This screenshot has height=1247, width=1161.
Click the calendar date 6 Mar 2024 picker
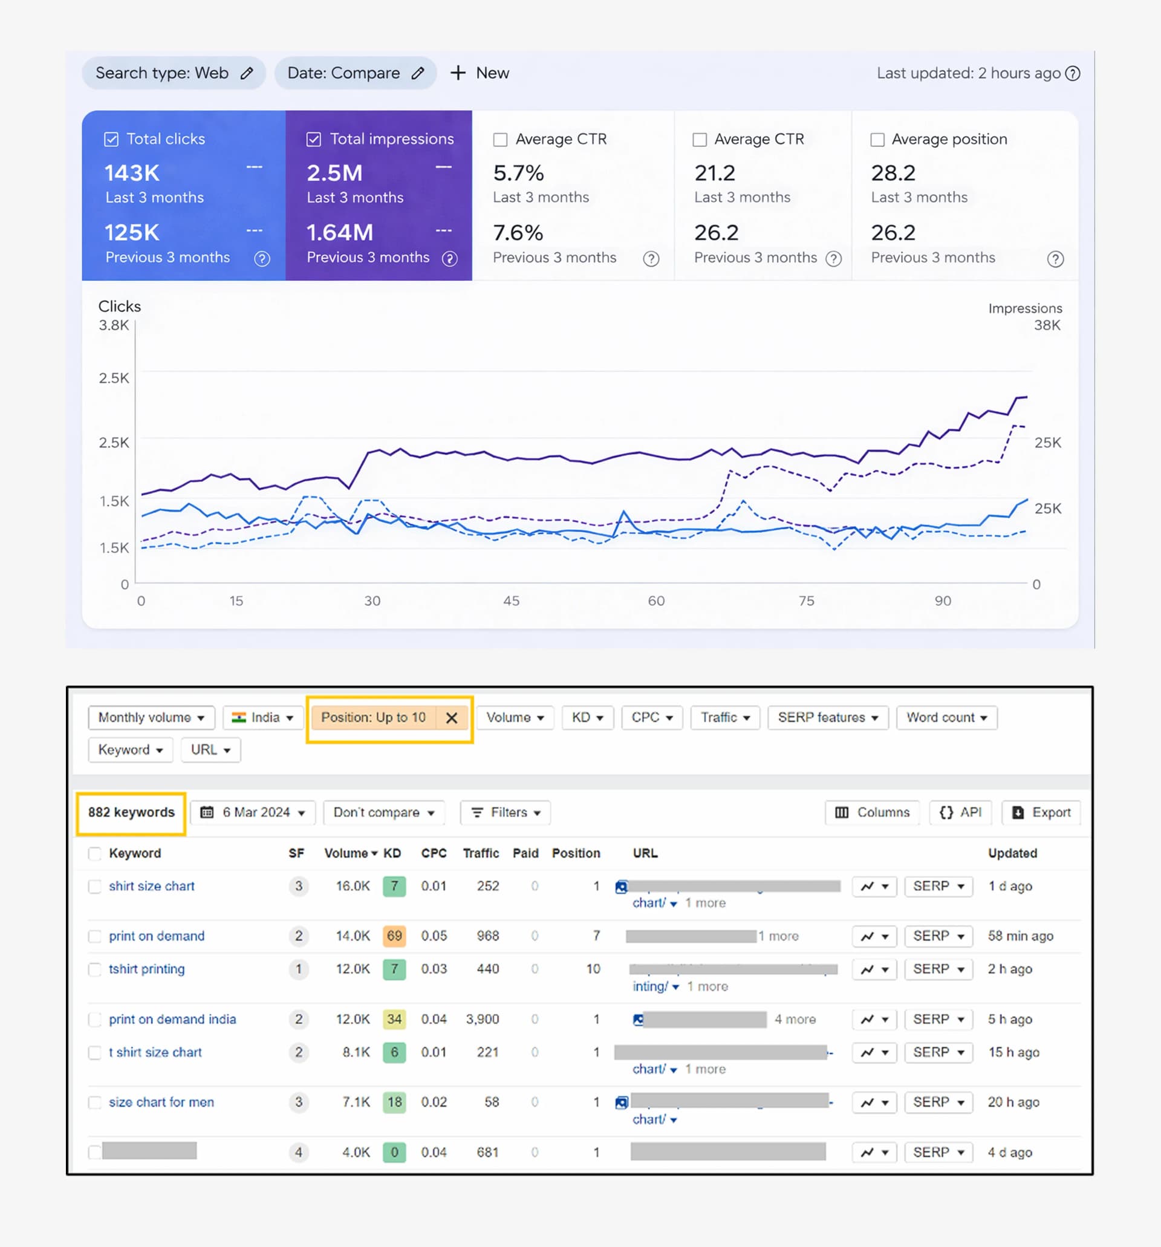[x=253, y=812]
